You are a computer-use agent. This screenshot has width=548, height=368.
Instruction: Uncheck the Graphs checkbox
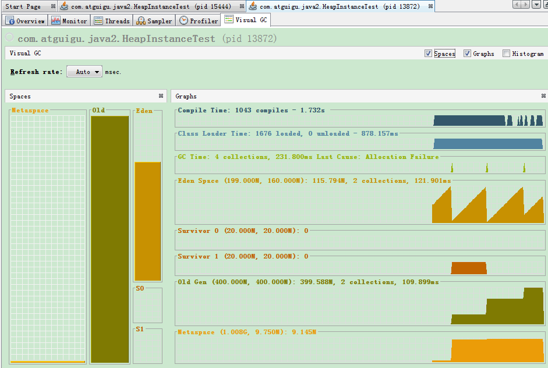click(467, 53)
